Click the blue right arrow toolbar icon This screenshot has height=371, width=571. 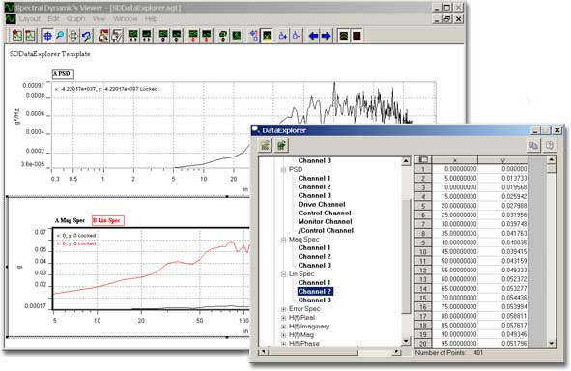[x=327, y=36]
